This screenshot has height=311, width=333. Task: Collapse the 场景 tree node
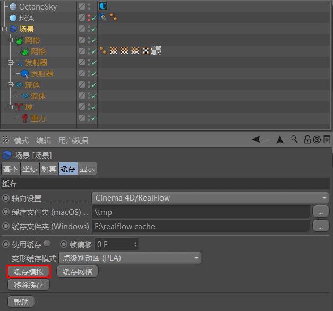coord(4,29)
